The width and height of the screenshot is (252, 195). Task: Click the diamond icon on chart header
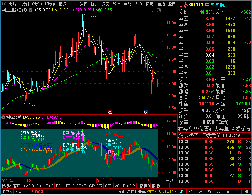tap(153, 10)
